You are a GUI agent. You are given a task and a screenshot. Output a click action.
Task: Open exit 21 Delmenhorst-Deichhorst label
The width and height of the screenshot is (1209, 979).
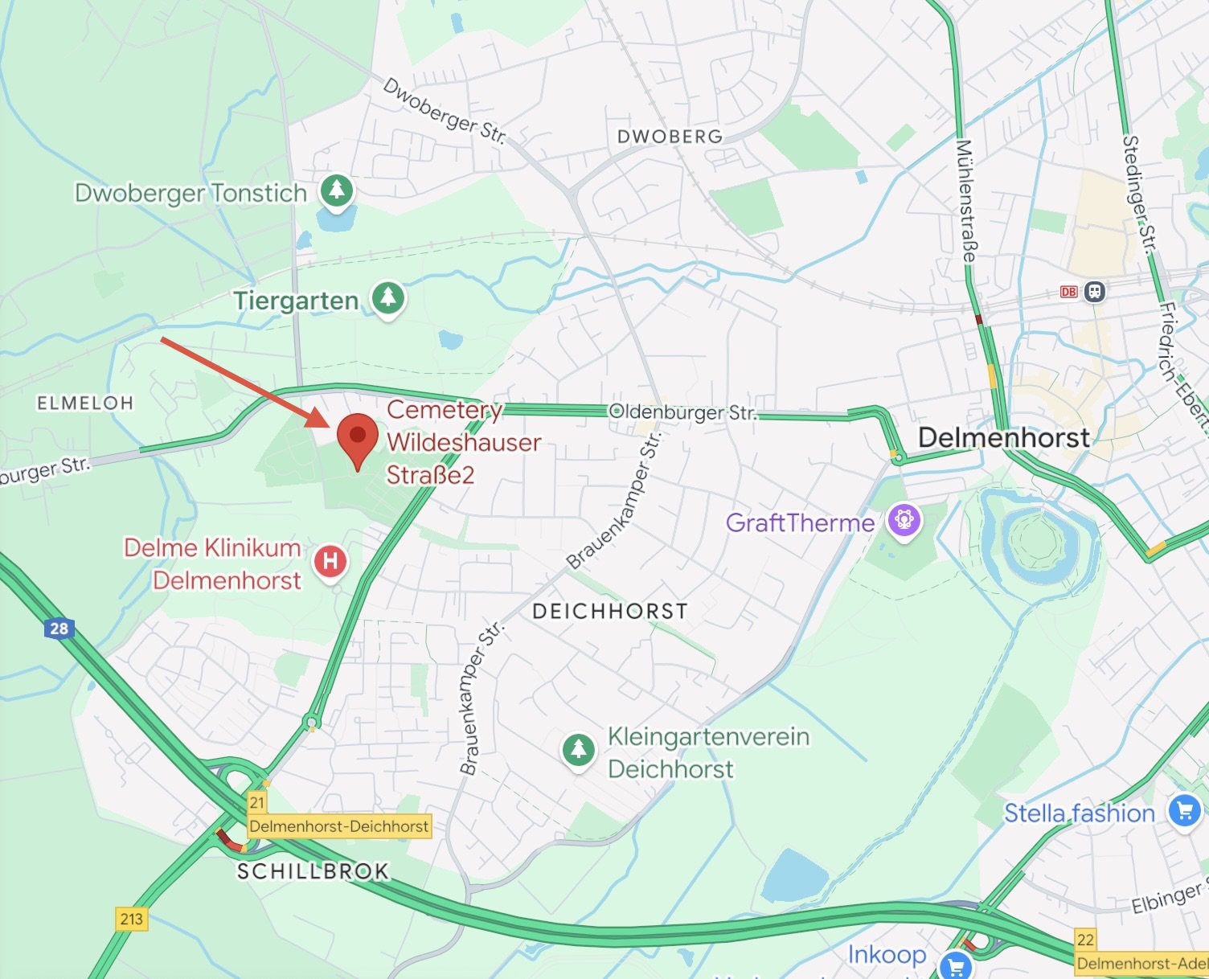point(339,815)
